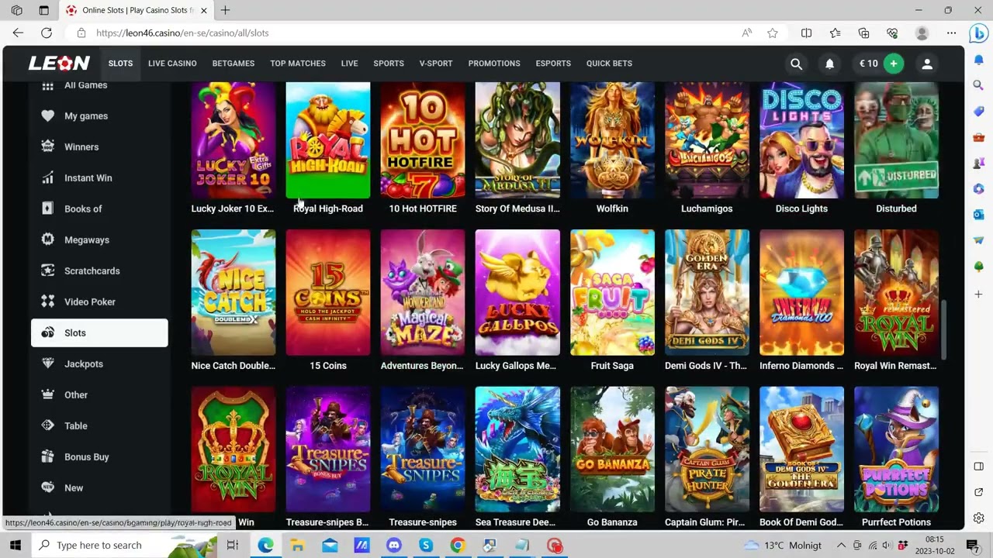Screen dimensions: 993x558
Task: Click the Inferno Diamonds game title
Action: click(801, 366)
